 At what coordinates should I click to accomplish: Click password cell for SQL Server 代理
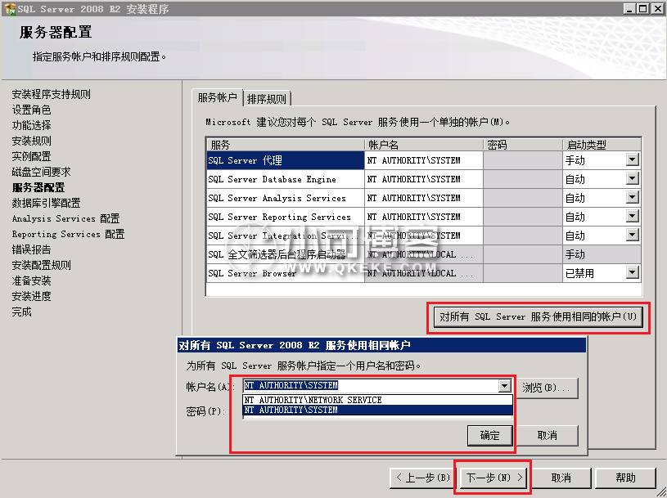point(523,160)
